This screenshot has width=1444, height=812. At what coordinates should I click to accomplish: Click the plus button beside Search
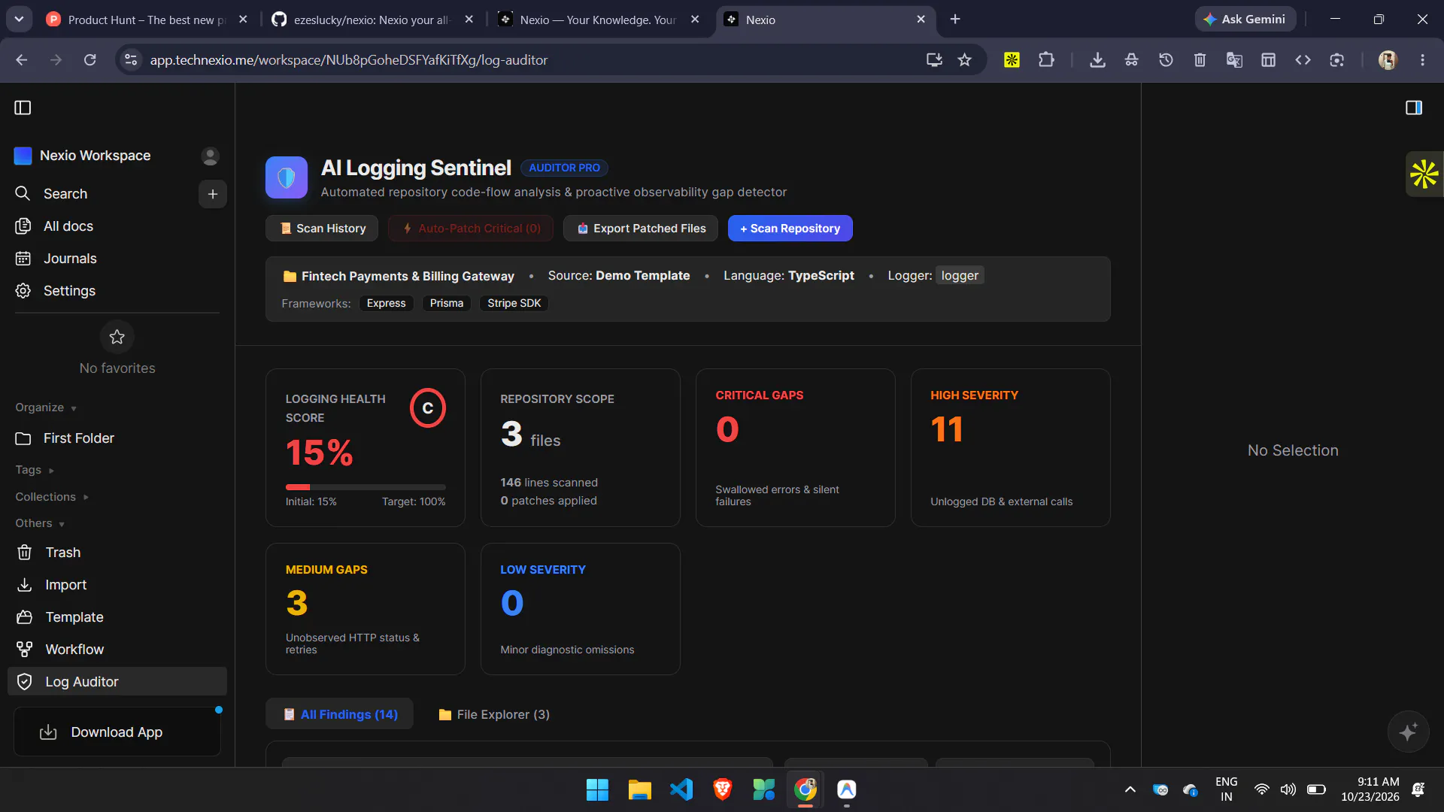[213, 194]
